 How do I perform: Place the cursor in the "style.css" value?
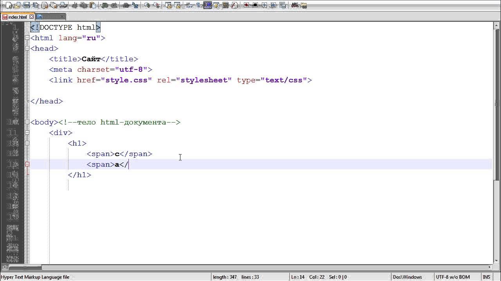(126, 80)
